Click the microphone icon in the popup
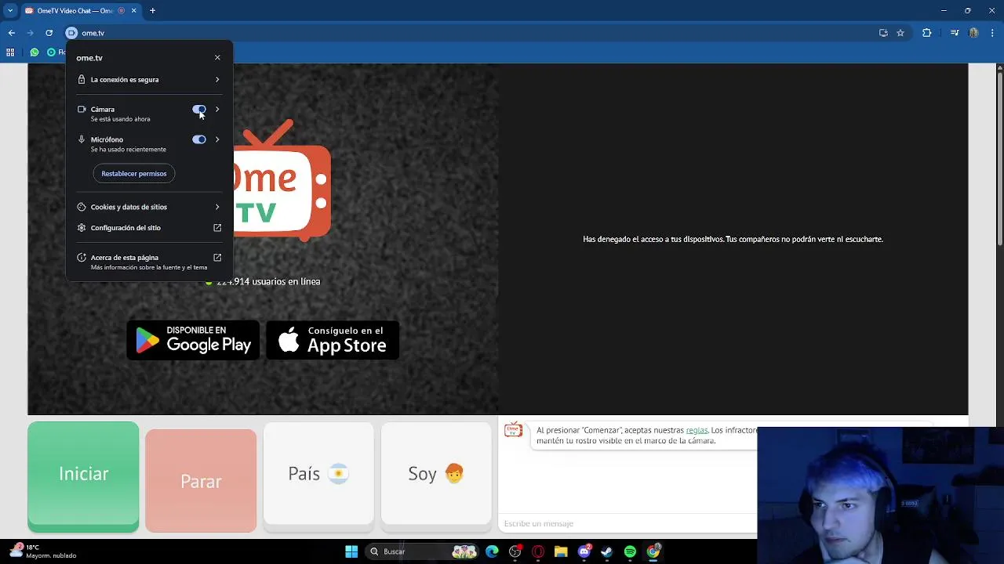This screenshot has height=564, width=1004. coord(82,139)
